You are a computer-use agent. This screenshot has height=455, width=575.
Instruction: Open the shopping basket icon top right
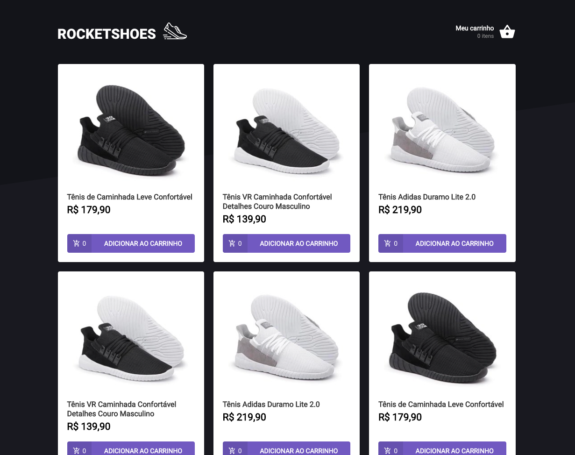pos(507,31)
